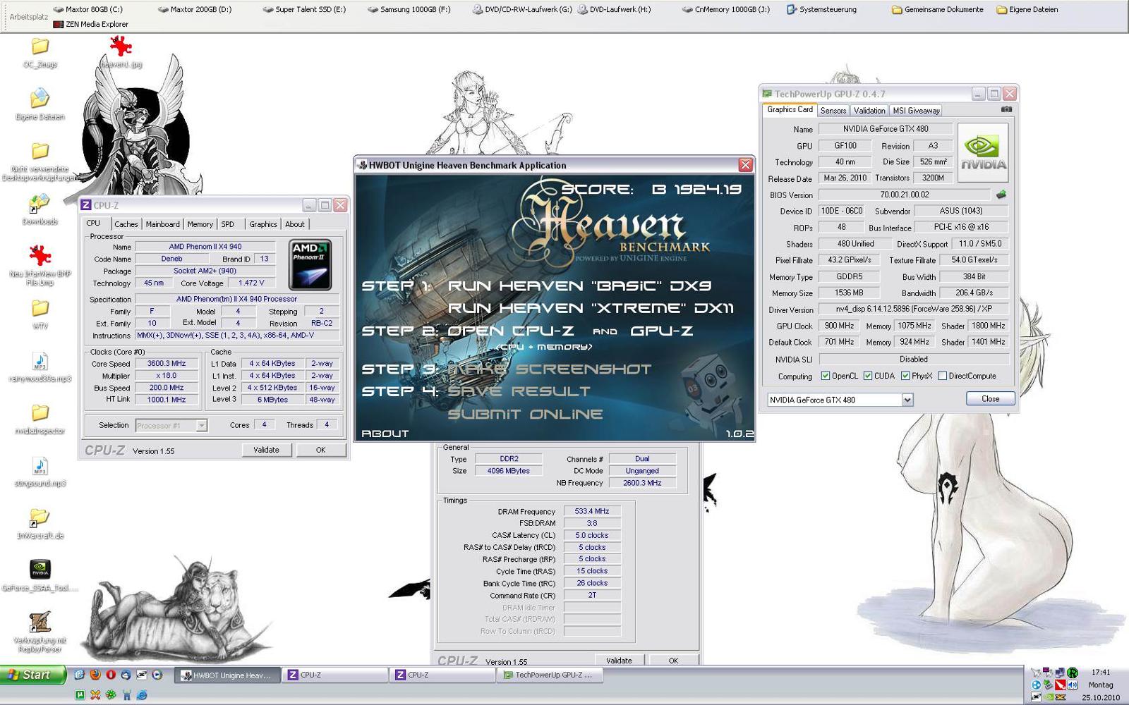
Task: Click GPU-Z link in Heaven step 2
Action: pos(662,331)
